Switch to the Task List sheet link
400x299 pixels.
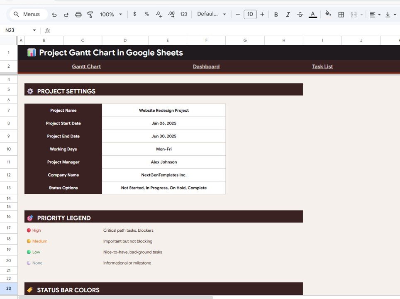tap(322, 66)
